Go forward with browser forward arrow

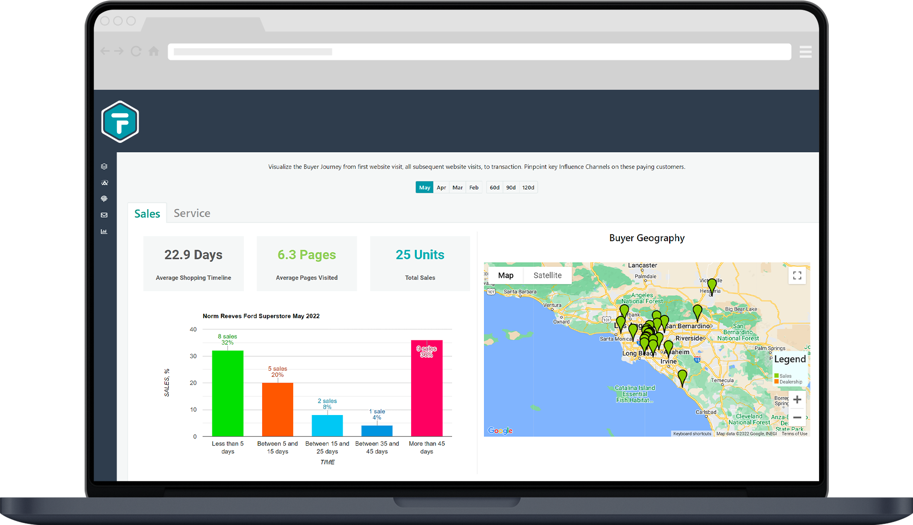click(119, 51)
